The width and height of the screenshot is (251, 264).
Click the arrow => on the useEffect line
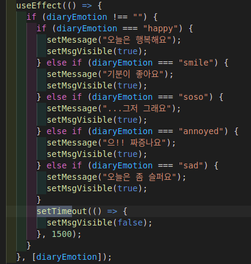pos(87,5)
